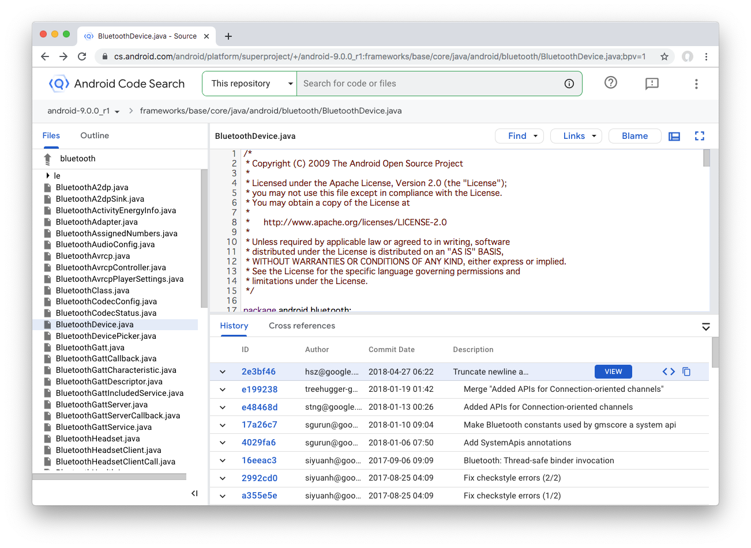Open BluetoothGattServer.java in file tree
Viewport: 751px width, 548px height.
(102, 405)
